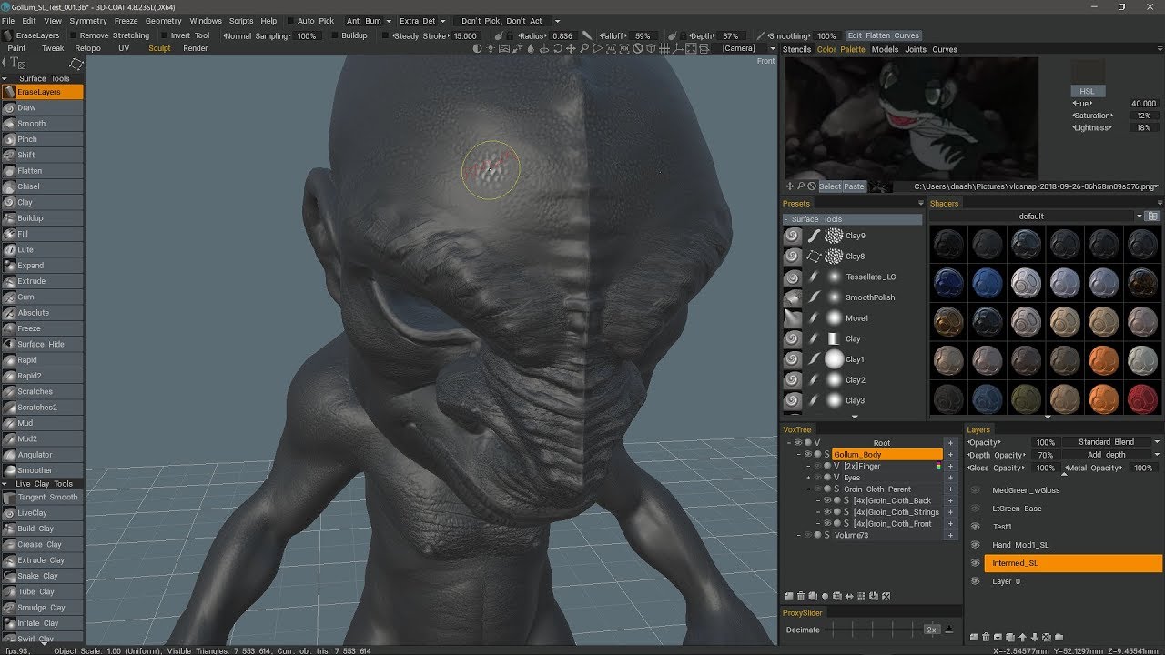Viewport: 1165px width, 655px height.
Task: Open the Camera dropdown
Action: tap(745, 48)
